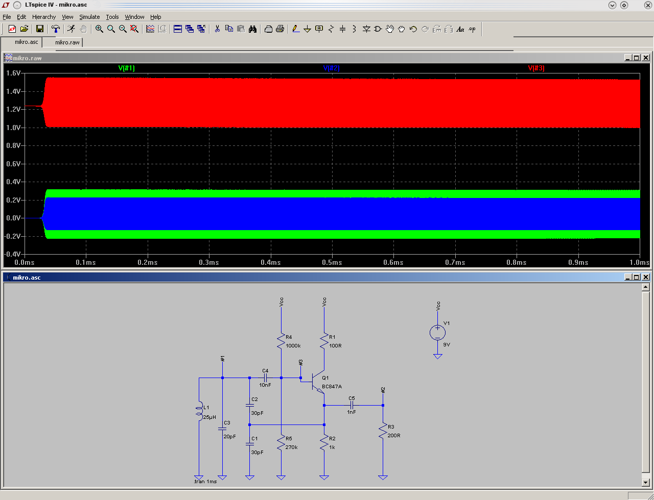Click the BC847A transistor label
The image size is (654, 500).
pos(332,387)
